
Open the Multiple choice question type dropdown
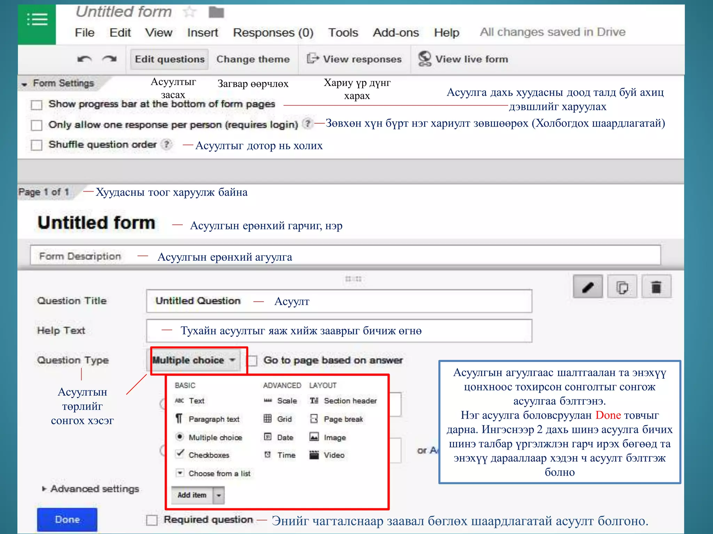point(194,360)
